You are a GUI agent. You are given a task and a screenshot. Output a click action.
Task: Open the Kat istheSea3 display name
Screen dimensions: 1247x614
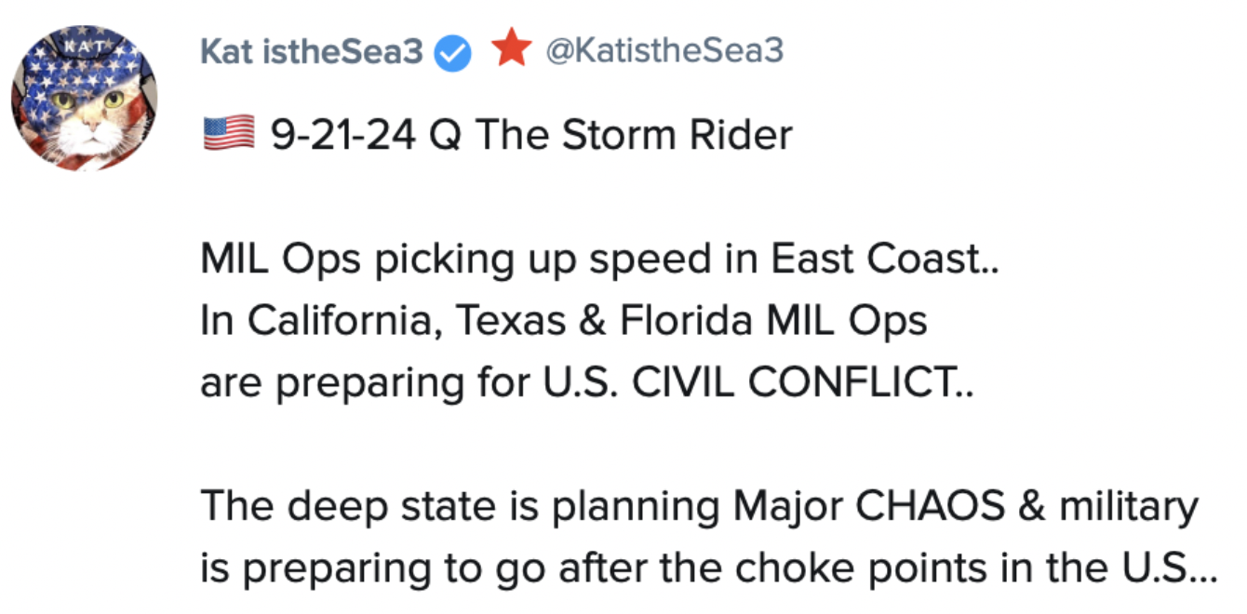[312, 52]
